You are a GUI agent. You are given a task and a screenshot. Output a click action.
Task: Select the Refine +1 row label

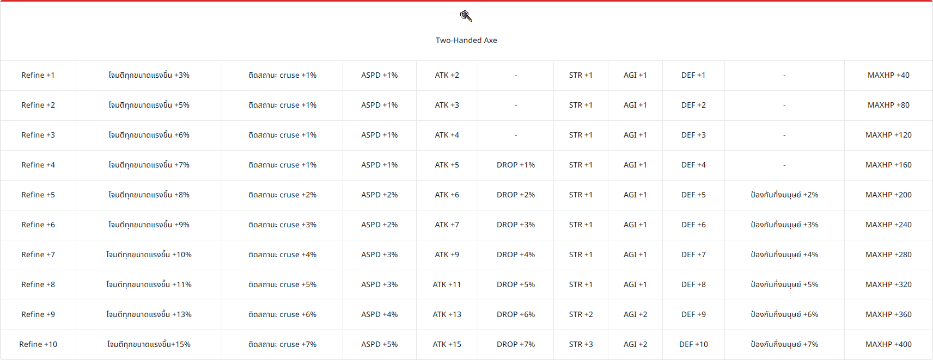pyautogui.click(x=38, y=75)
